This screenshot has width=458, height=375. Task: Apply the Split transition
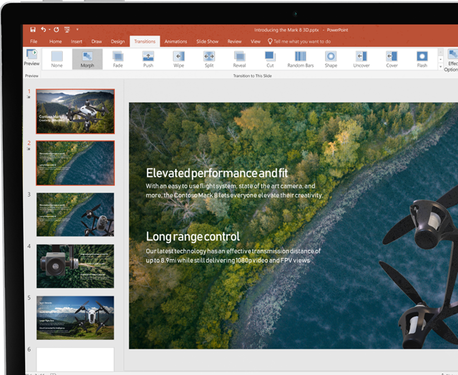209,59
